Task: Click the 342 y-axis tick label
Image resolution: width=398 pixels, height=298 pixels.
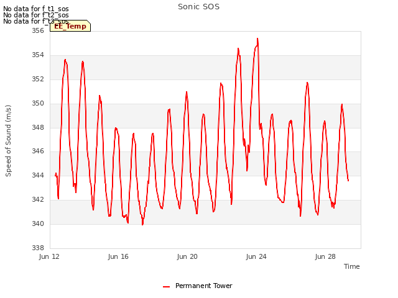Action: 38,200
